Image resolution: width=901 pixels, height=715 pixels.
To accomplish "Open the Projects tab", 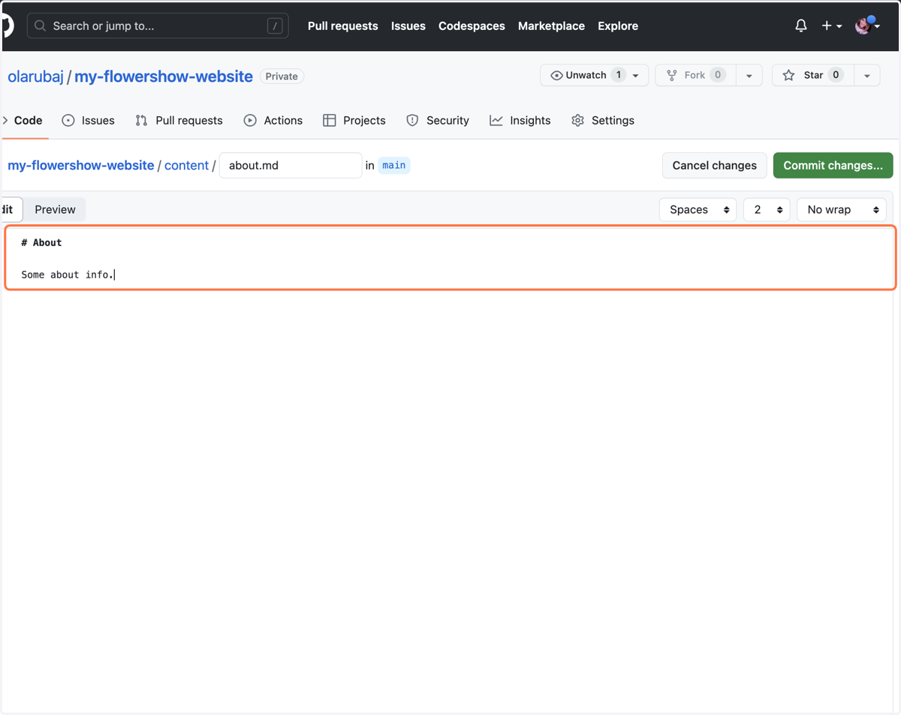I will click(x=354, y=120).
